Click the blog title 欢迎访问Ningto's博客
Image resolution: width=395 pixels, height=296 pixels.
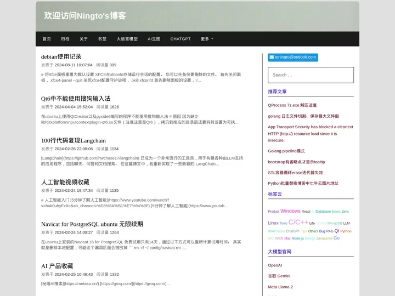click(85, 15)
